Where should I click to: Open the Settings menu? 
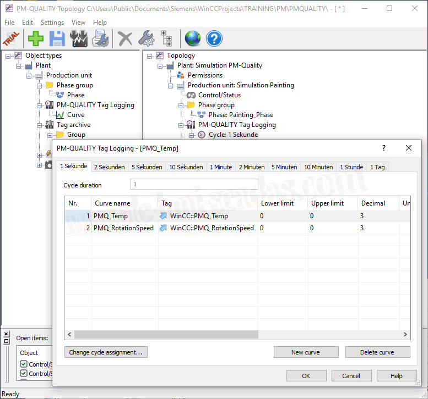[x=52, y=23]
